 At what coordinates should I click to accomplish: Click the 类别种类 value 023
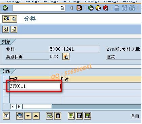54,56
